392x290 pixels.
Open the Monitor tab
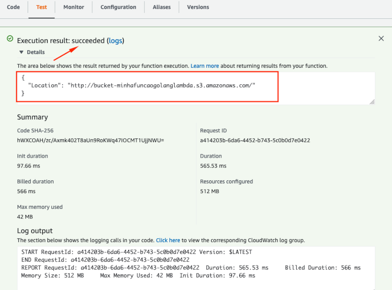[x=73, y=7]
